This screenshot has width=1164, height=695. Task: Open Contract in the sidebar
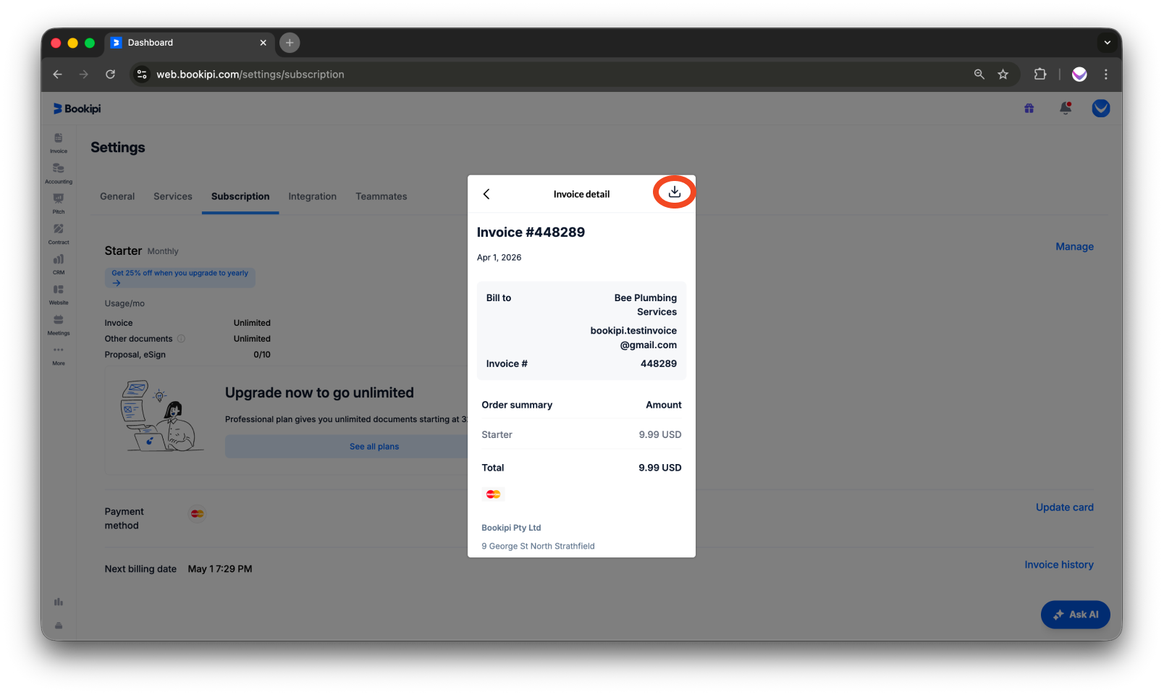pyautogui.click(x=59, y=234)
